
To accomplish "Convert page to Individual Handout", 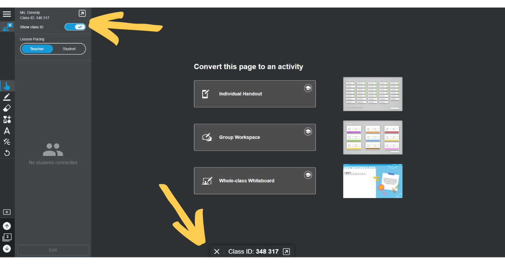I will [255, 93].
